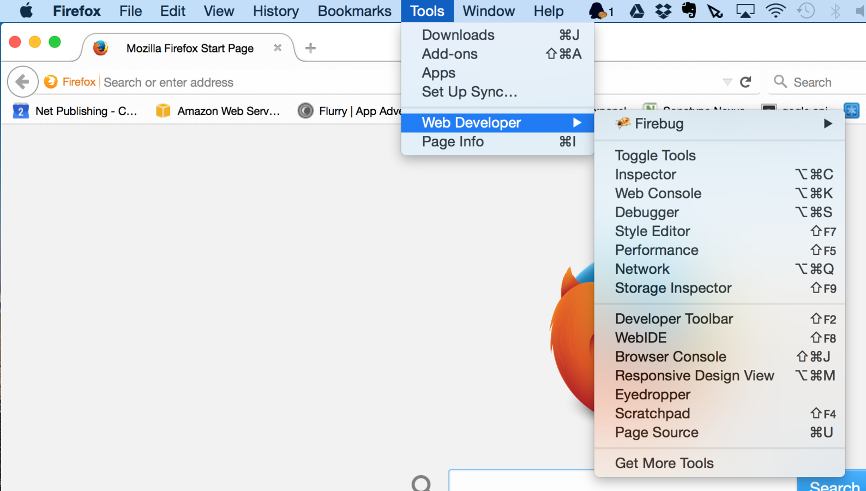Choose Downloads from Tools menu
Viewport: 866px width, 491px height.
[x=497, y=35]
